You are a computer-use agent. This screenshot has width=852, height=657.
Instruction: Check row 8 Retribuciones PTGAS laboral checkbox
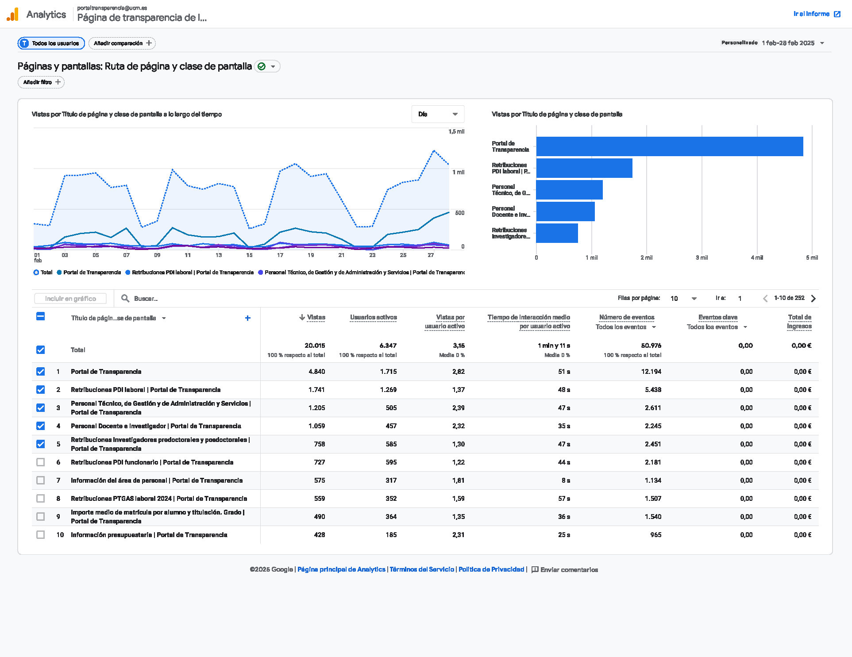40,499
